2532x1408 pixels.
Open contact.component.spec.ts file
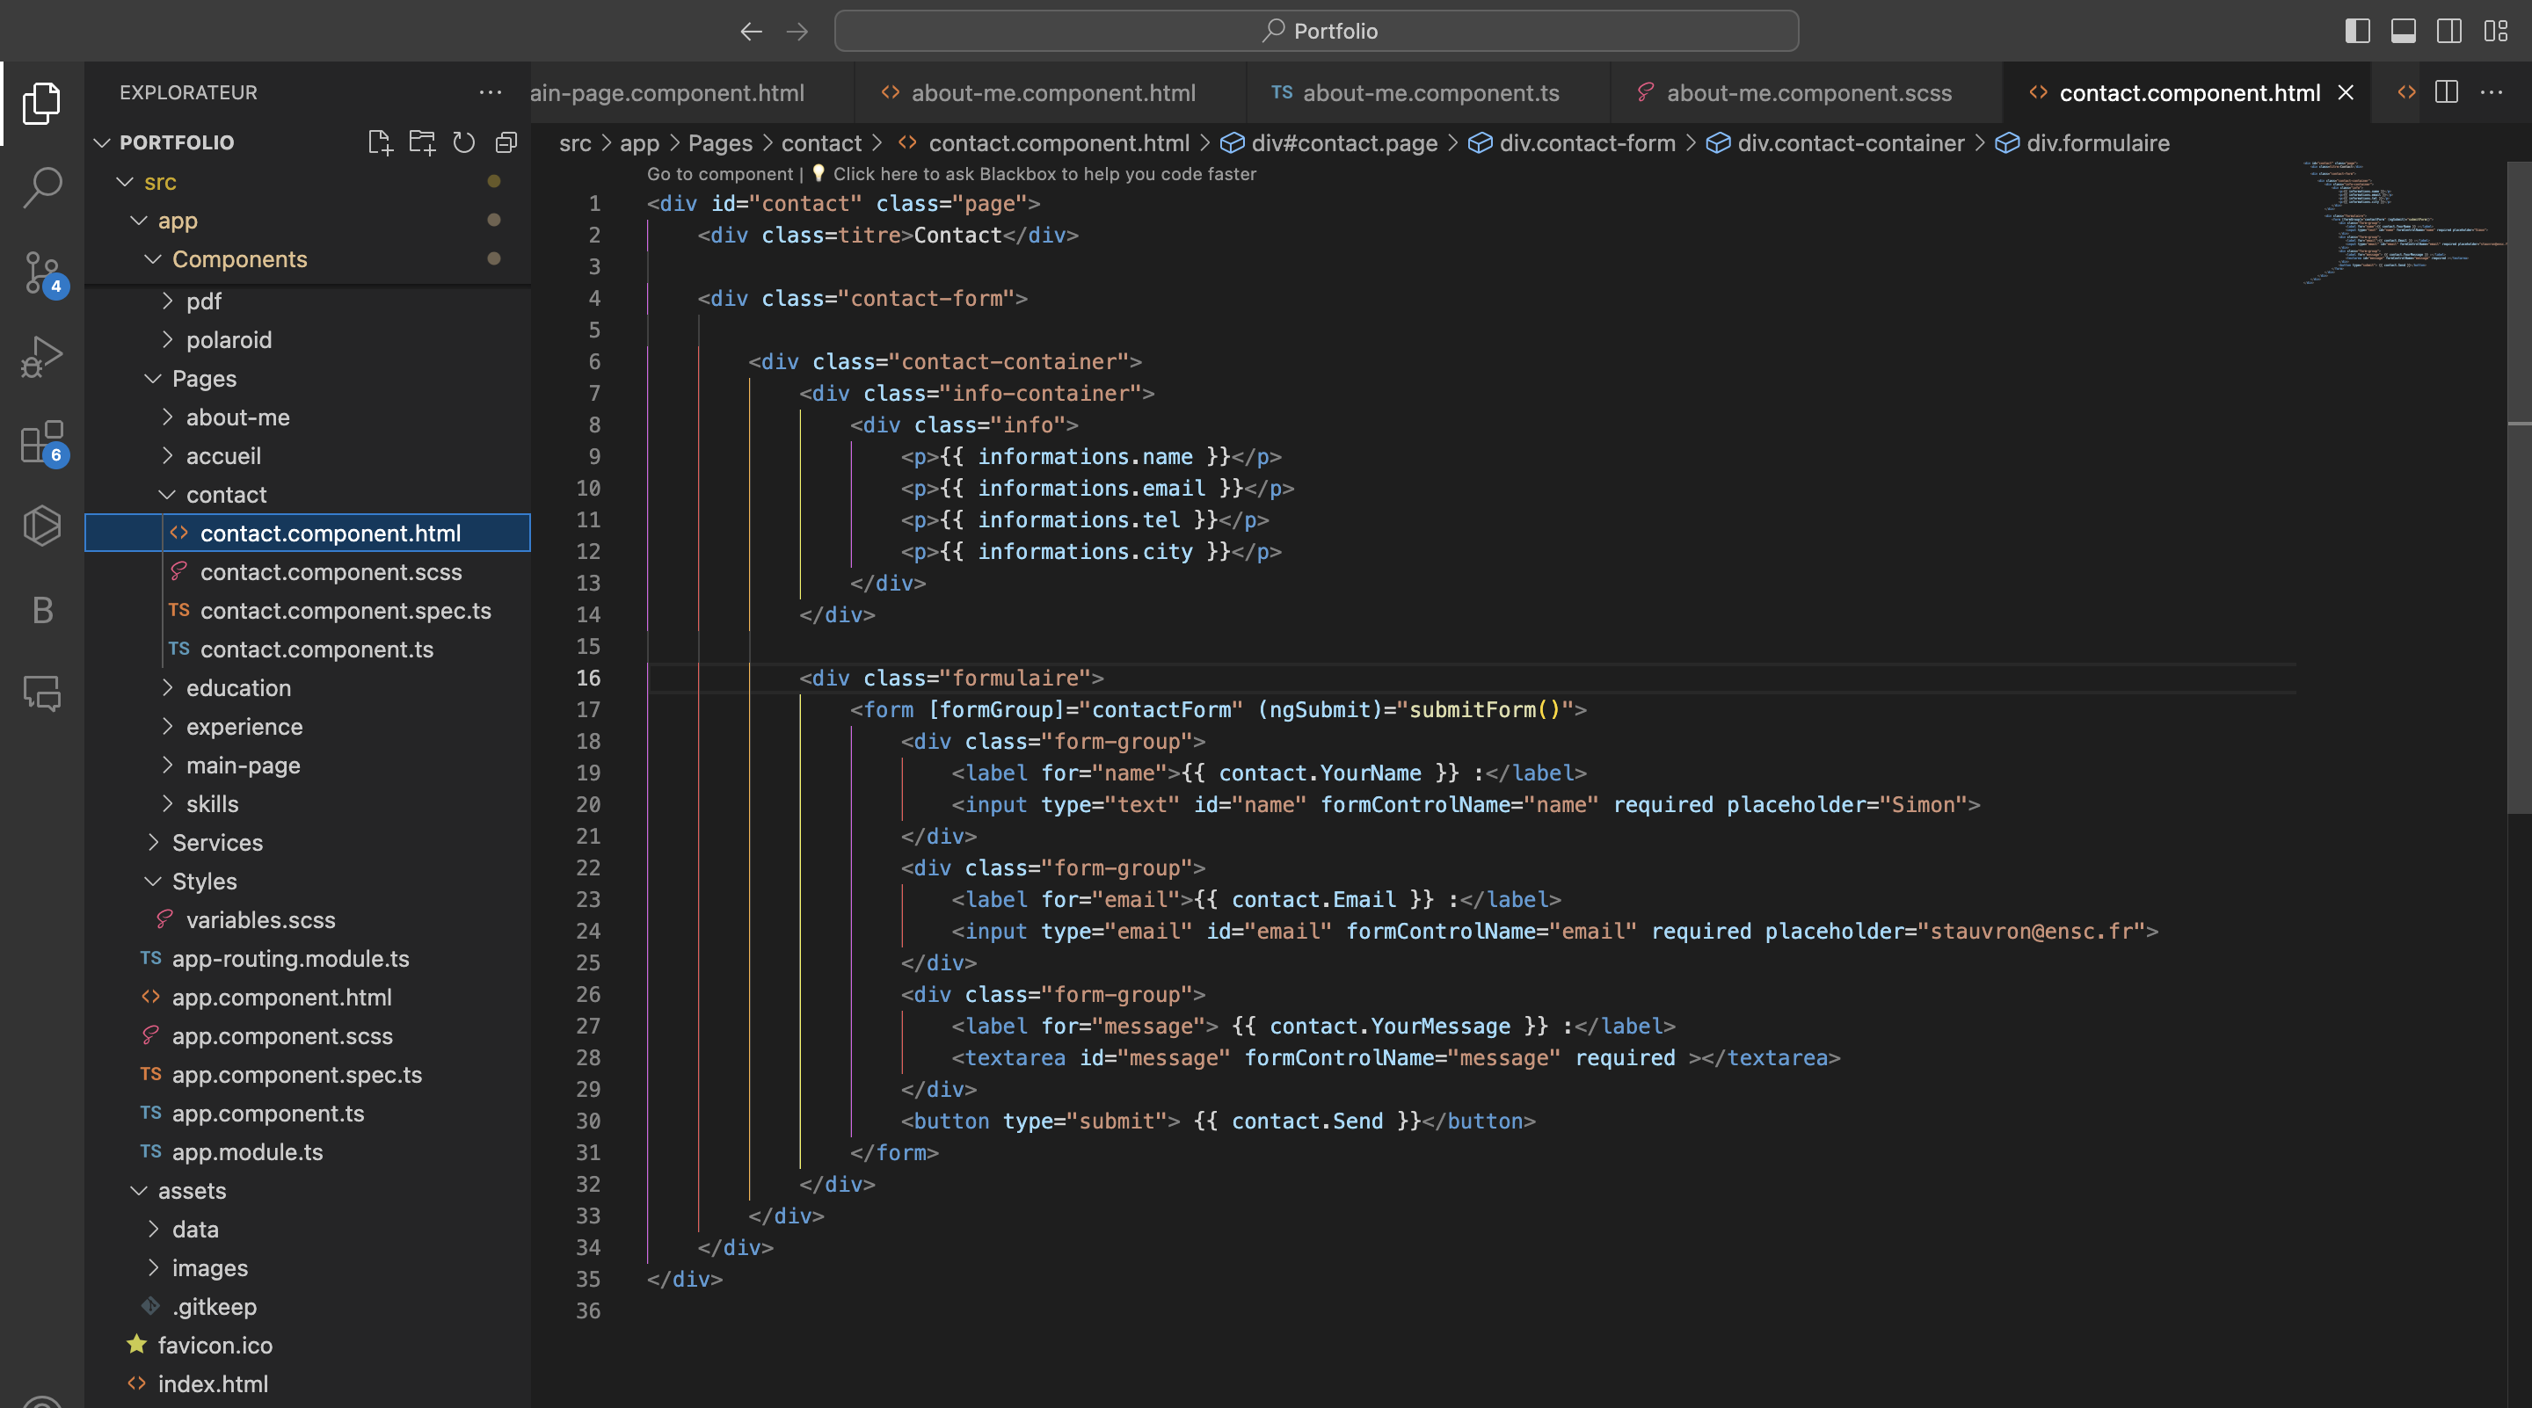tap(345, 611)
